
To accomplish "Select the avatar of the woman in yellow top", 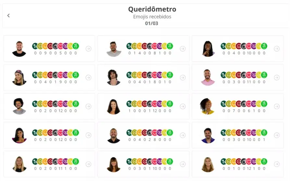I will pos(208,107).
